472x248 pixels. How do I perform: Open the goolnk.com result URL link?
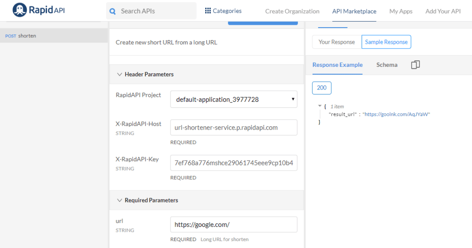(x=396, y=114)
